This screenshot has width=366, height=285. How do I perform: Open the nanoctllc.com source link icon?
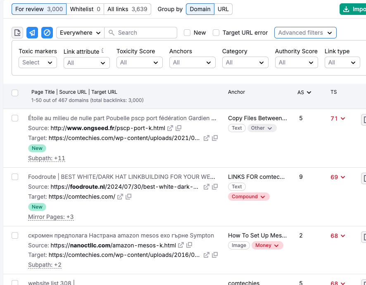coord(181,245)
